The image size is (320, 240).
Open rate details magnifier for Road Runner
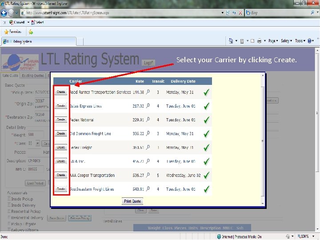point(148,92)
